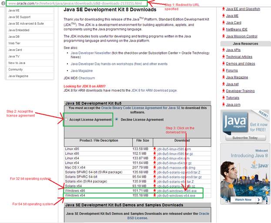The width and height of the screenshot is (271, 223).
Task: Click arrow icon beside Developer Training
Action: (224, 91)
